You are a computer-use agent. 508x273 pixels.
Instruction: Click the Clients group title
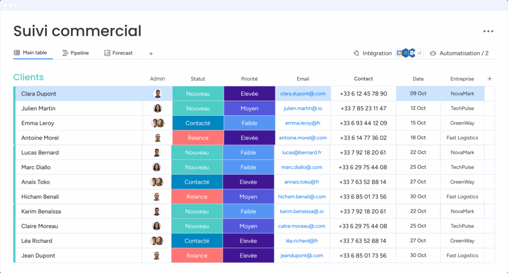28,77
